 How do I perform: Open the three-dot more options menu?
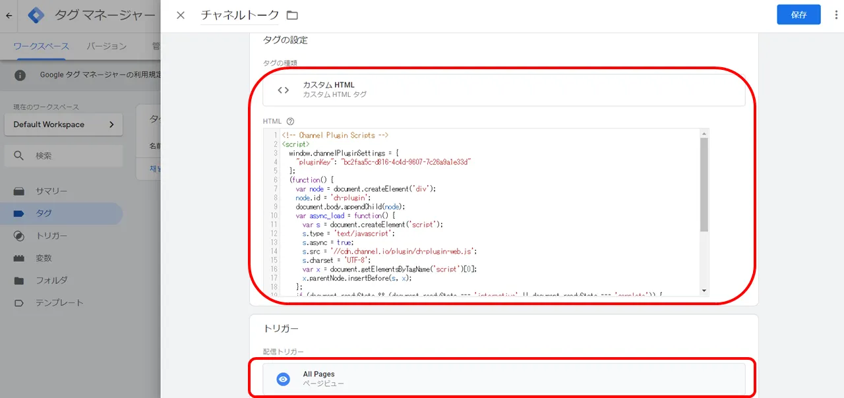(835, 15)
